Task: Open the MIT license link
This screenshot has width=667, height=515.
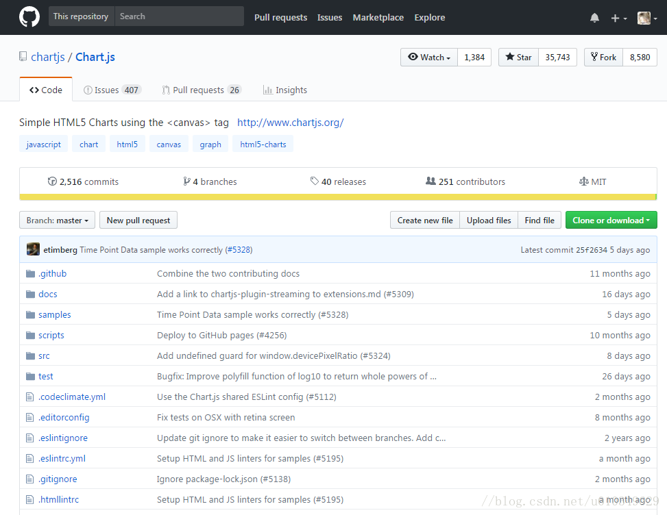Action: click(592, 181)
